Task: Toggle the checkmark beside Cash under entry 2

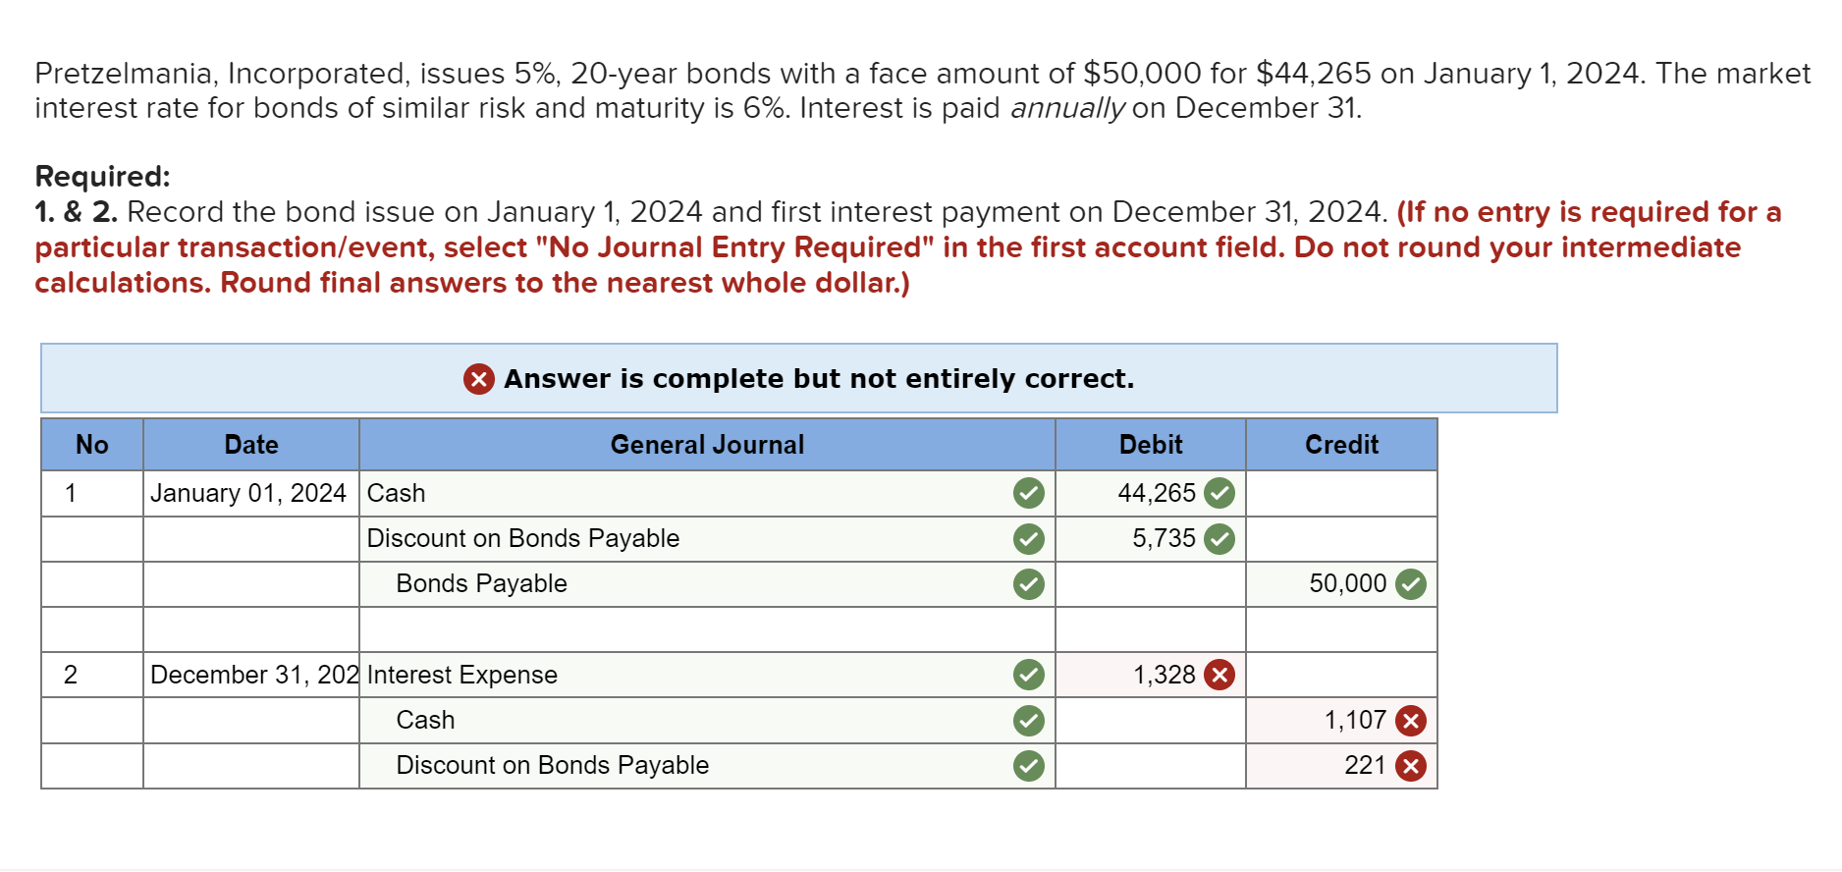Action: point(1028,720)
